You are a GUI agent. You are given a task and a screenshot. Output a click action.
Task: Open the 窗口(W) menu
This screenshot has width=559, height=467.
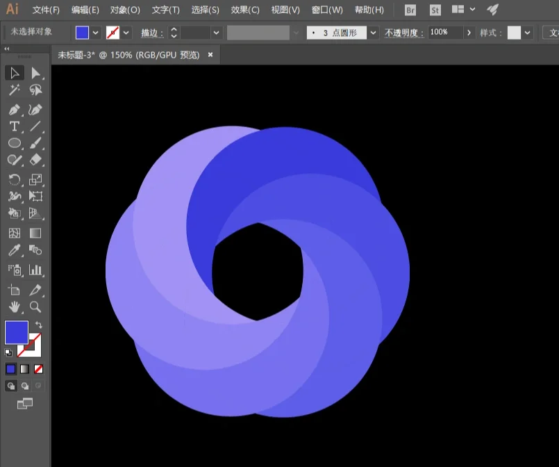(x=327, y=10)
